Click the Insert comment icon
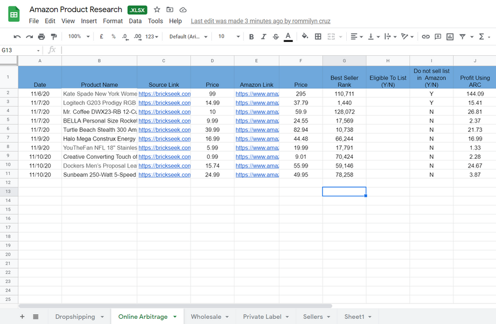The height and width of the screenshot is (324, 496). pos(438,37)
